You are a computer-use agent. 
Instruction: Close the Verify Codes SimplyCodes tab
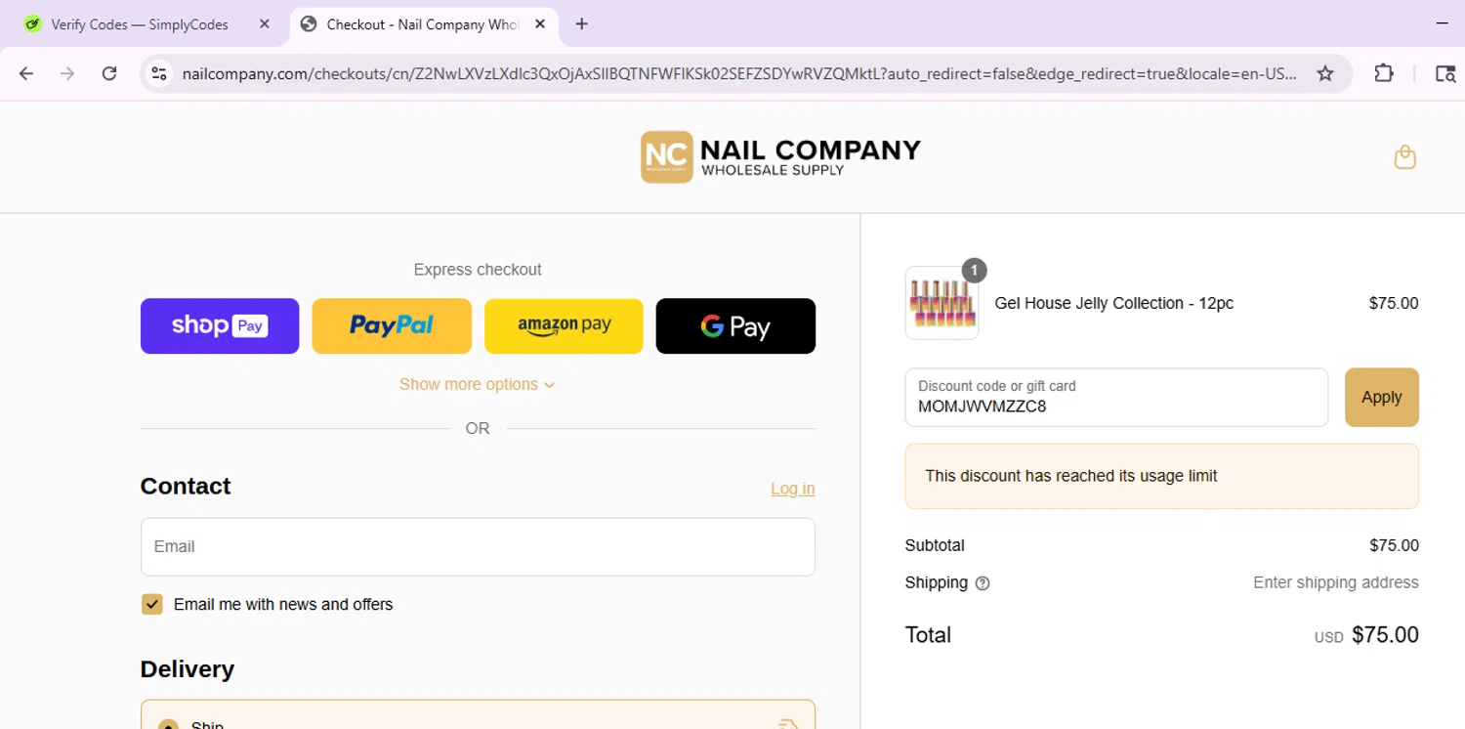pos(265,23)
